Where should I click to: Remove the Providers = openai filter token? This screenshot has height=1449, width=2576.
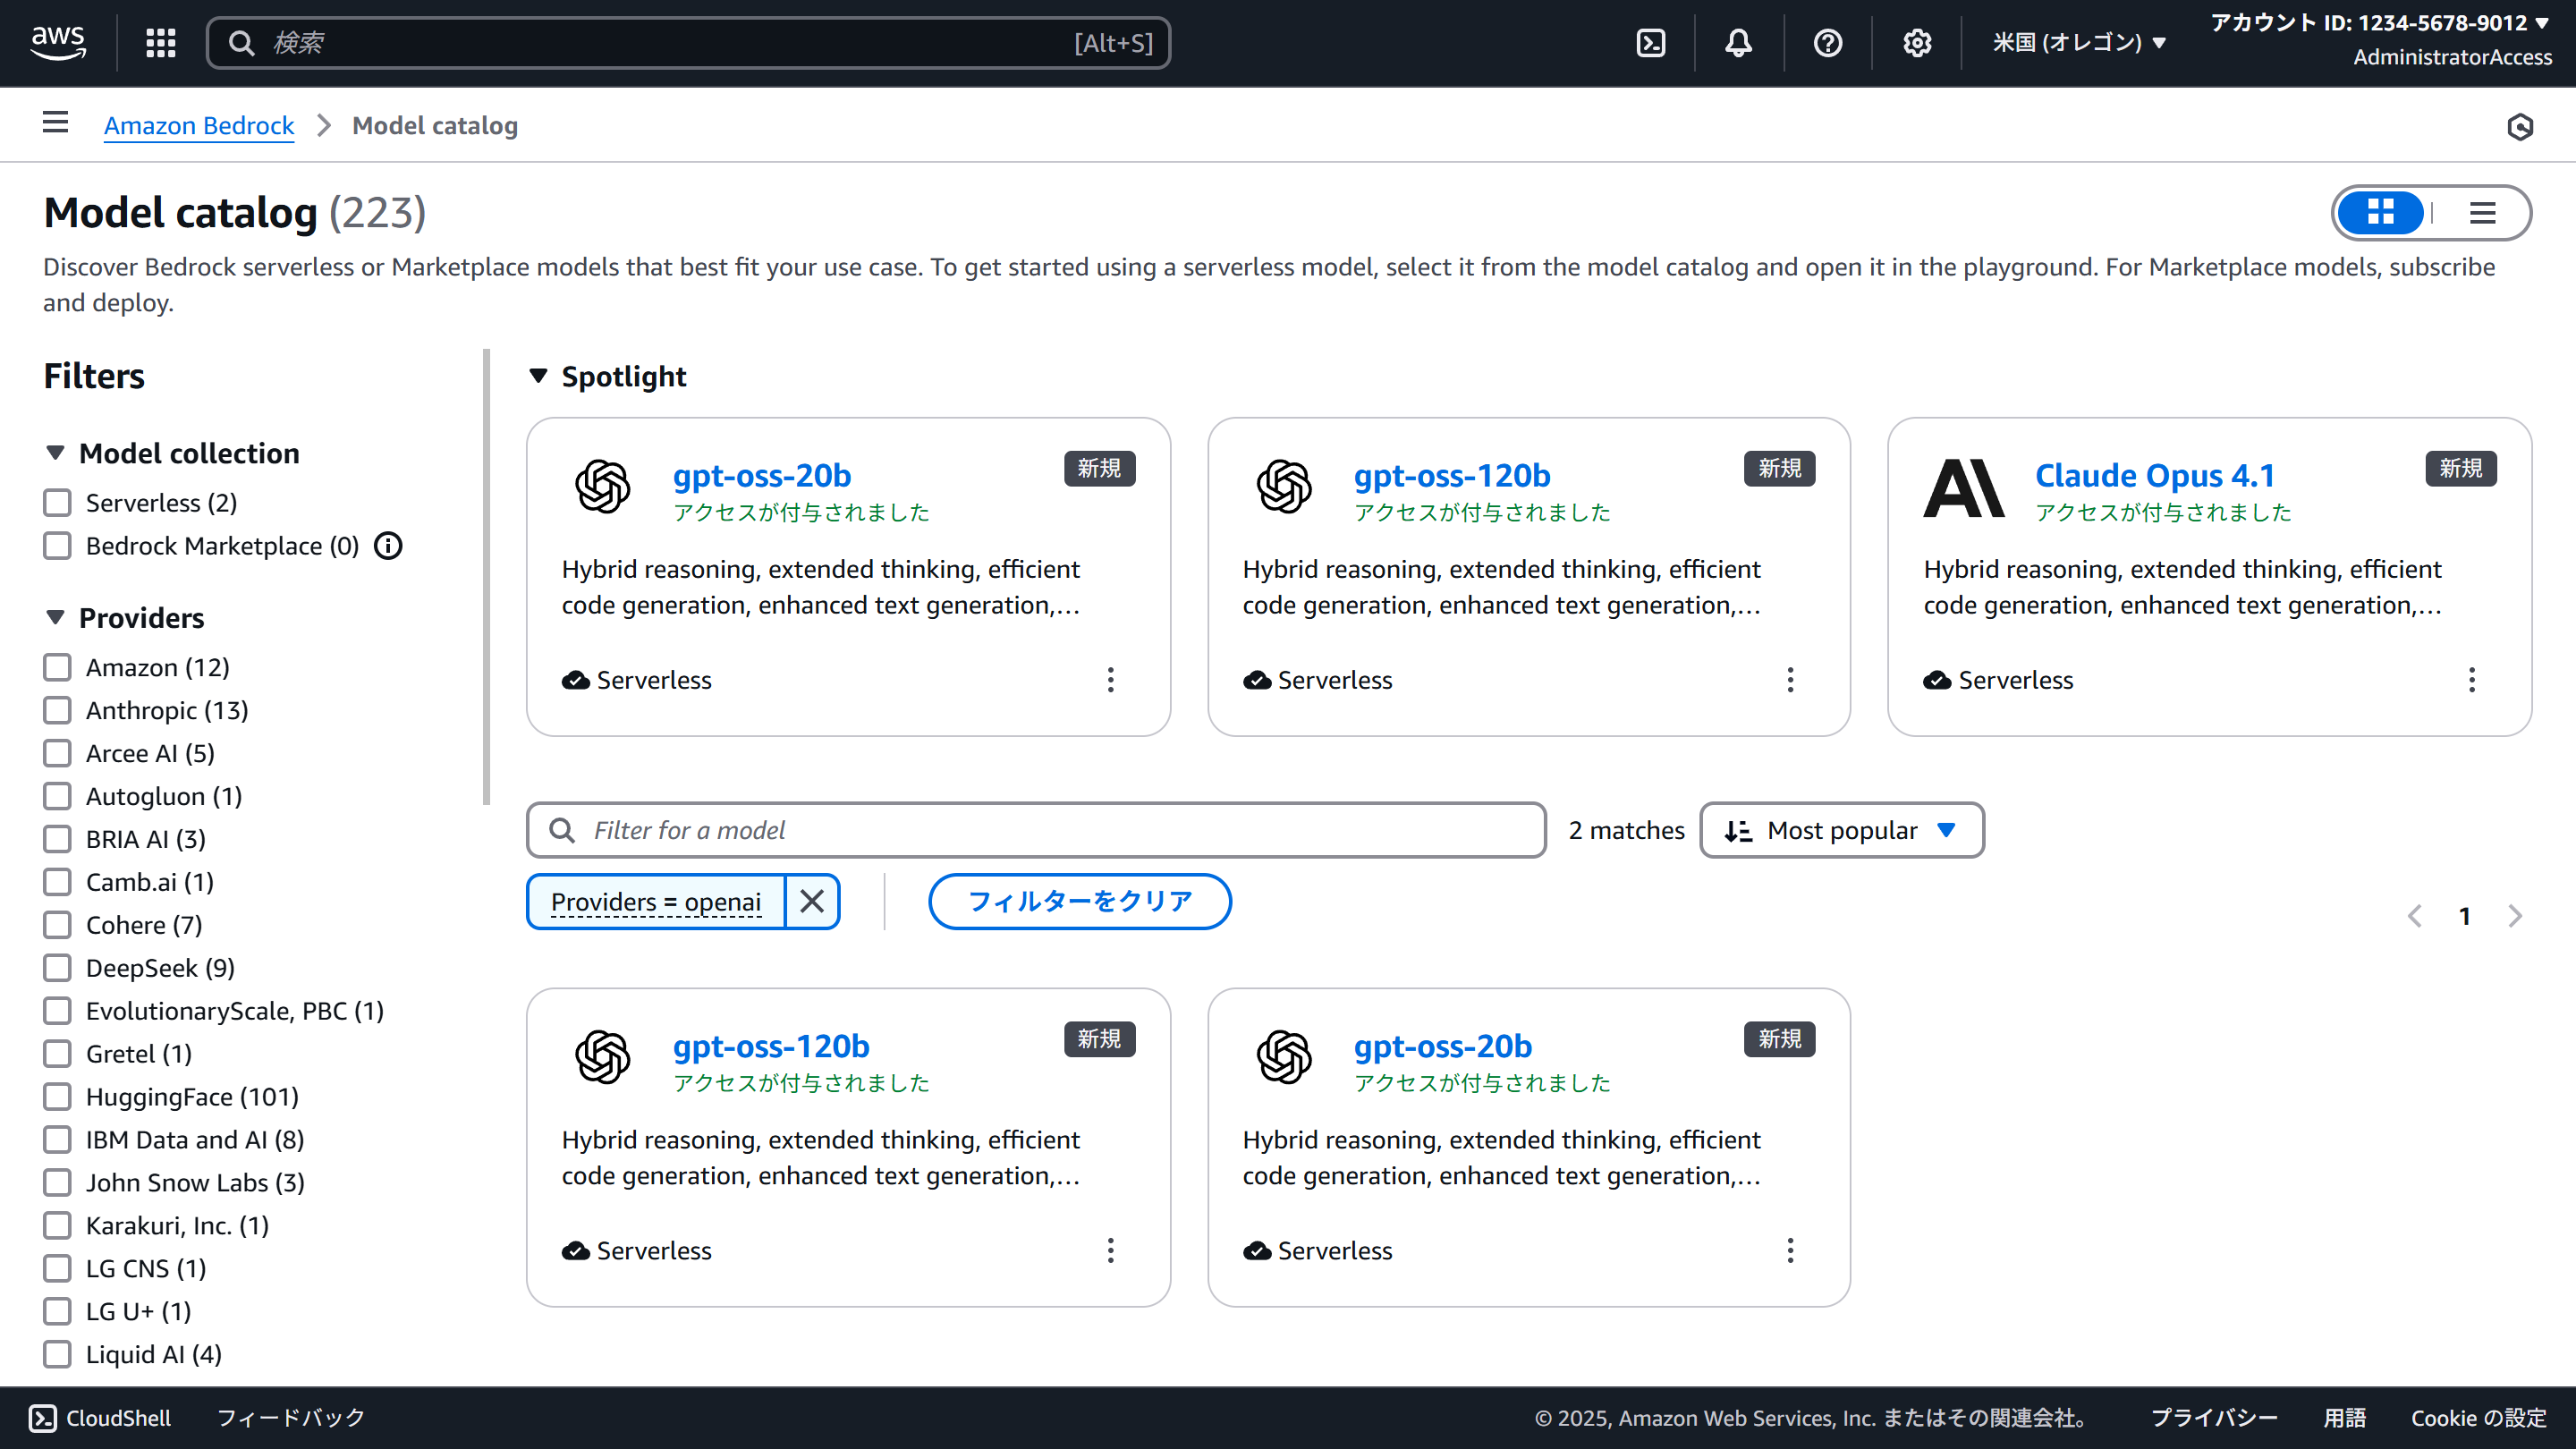pyautogui.click(x=812, y=902)
